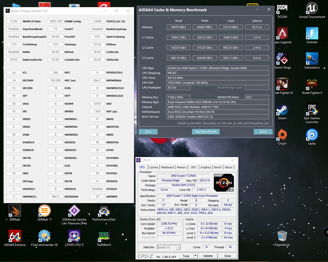Image resolution: width=328 pixels, height=262 pixels.
Task: Switch to Graphics tab in CPU-Z
Action: (x=206, y=167)
